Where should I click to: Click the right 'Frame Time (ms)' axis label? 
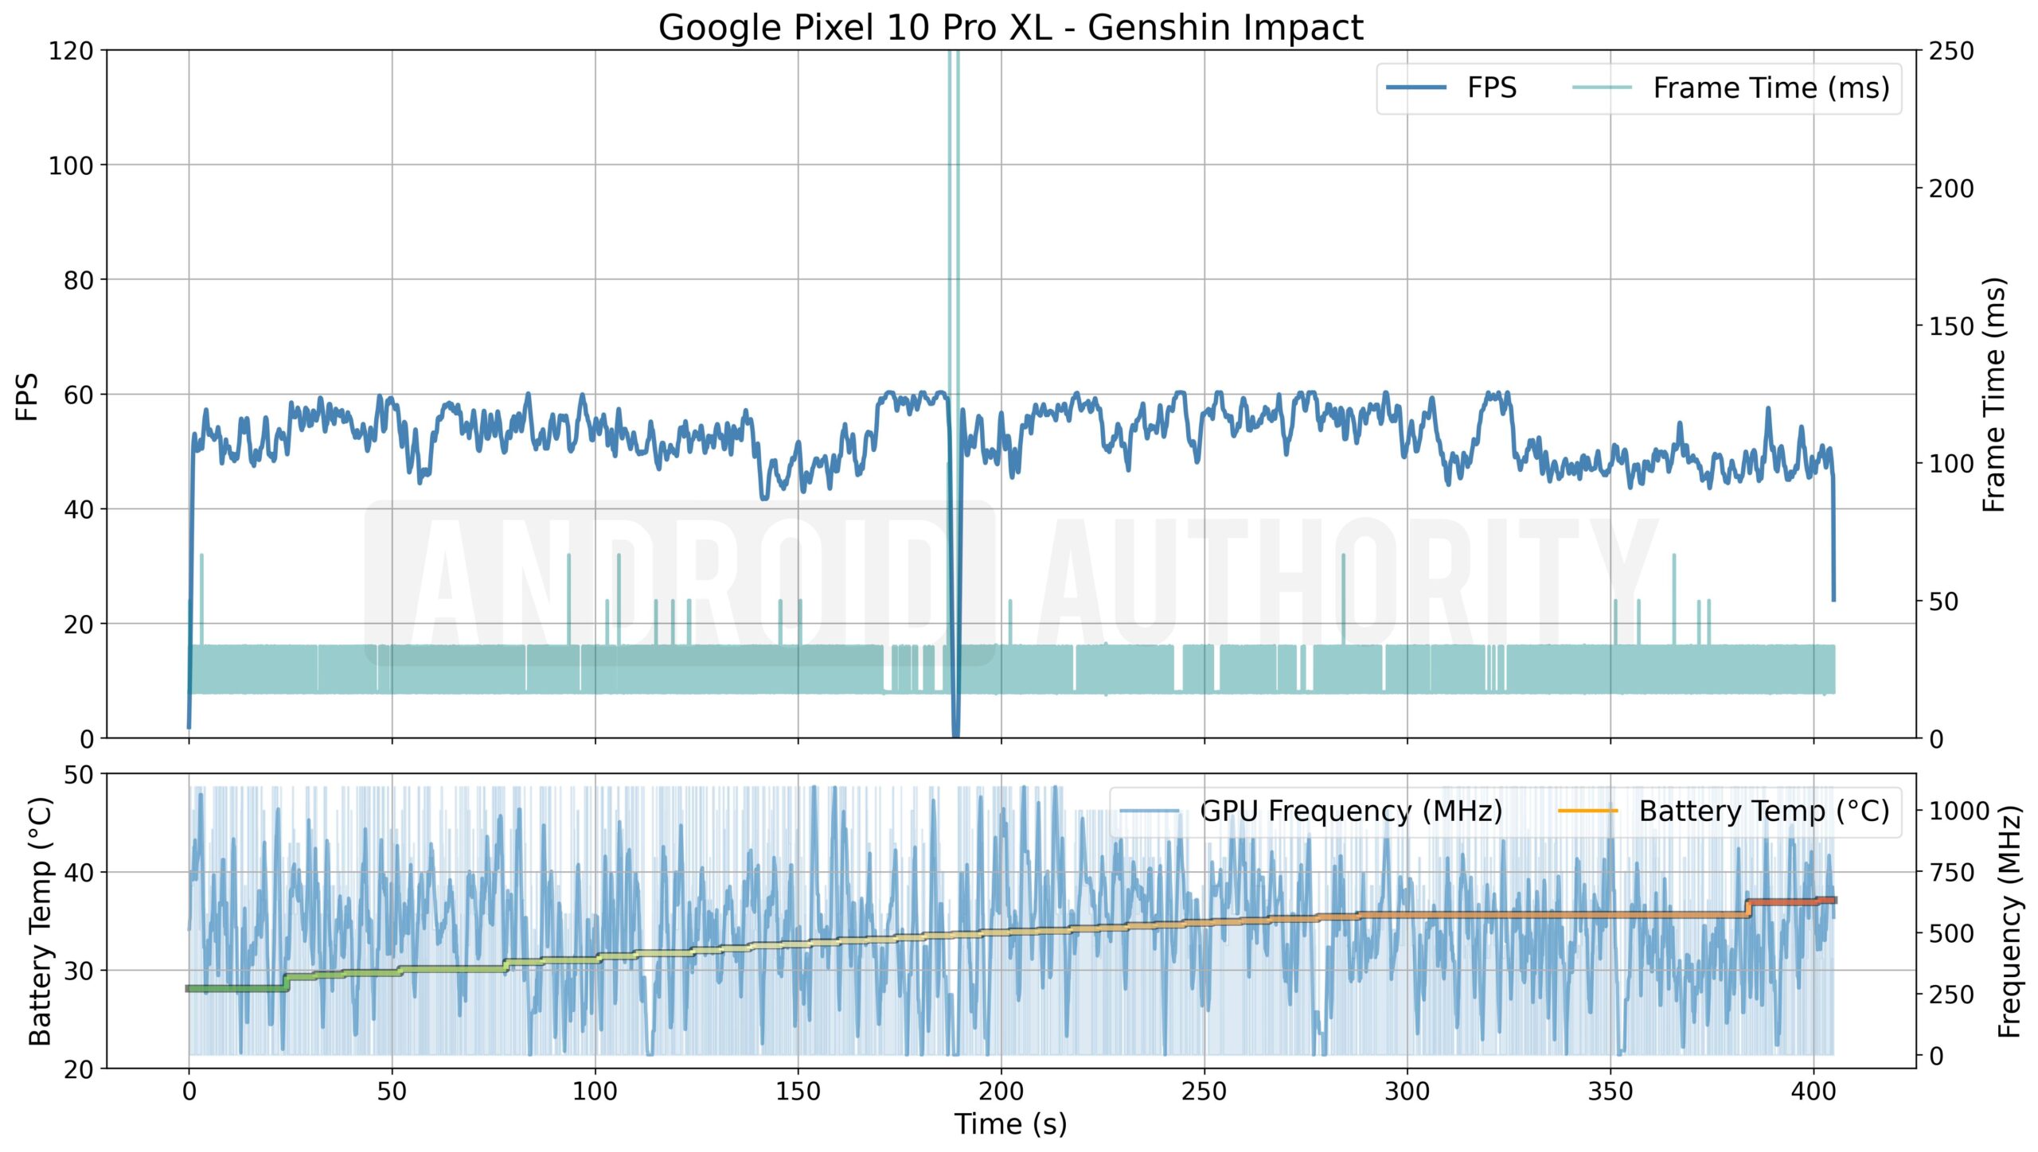point(1993,395)
